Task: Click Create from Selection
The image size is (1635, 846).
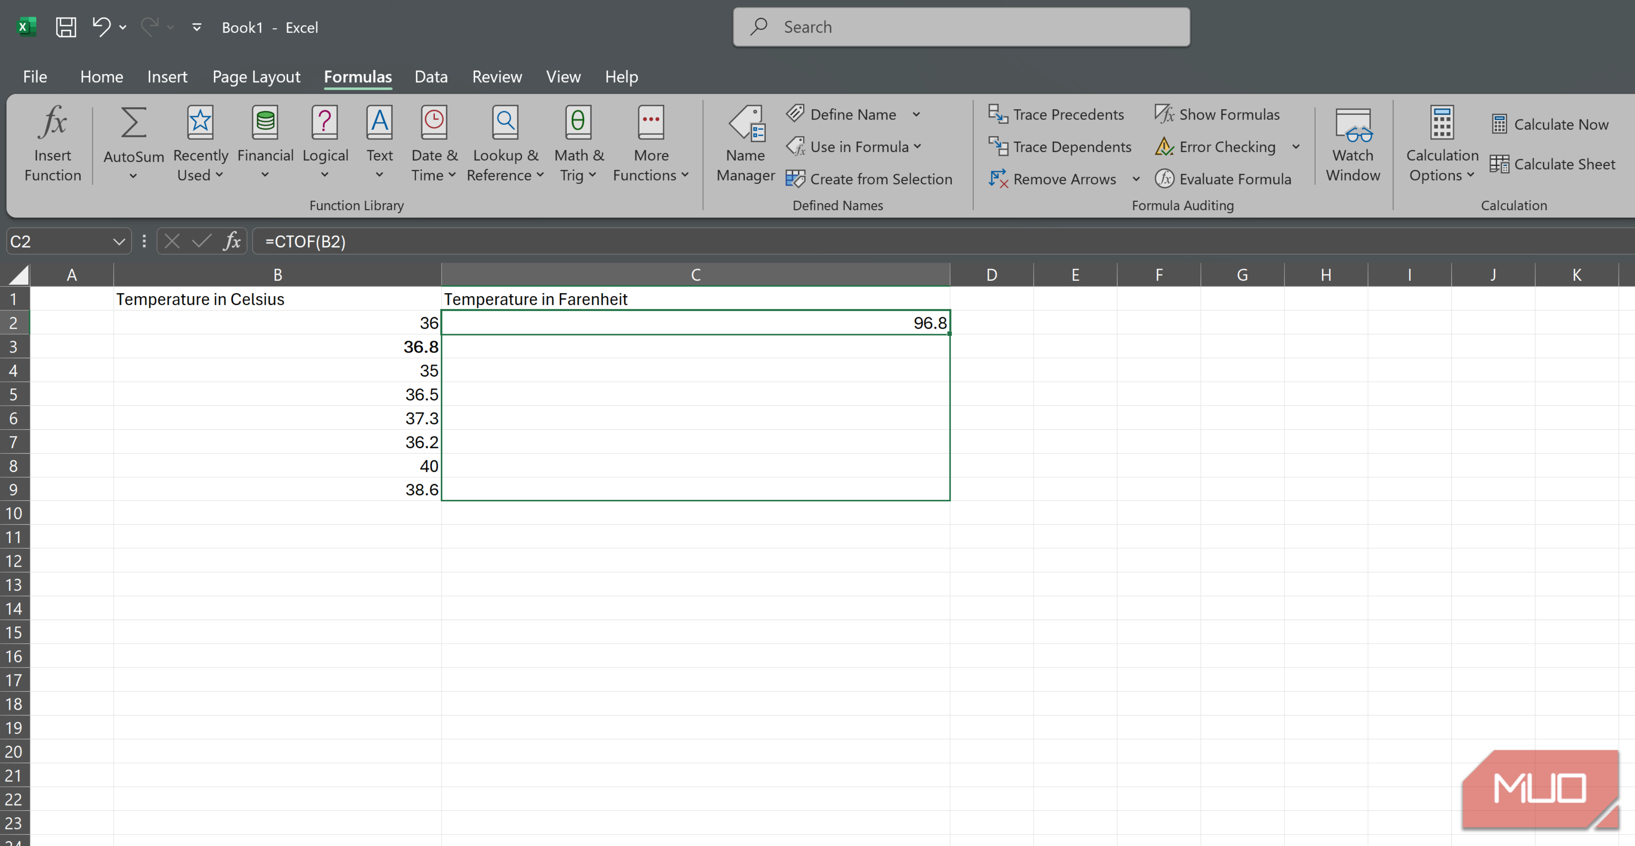Action: tap(869, 179)
